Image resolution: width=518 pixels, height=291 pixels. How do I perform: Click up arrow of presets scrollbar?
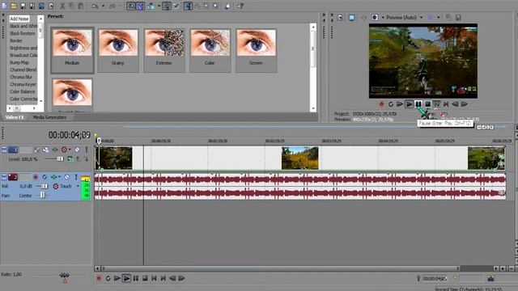[x=313, y=27]
